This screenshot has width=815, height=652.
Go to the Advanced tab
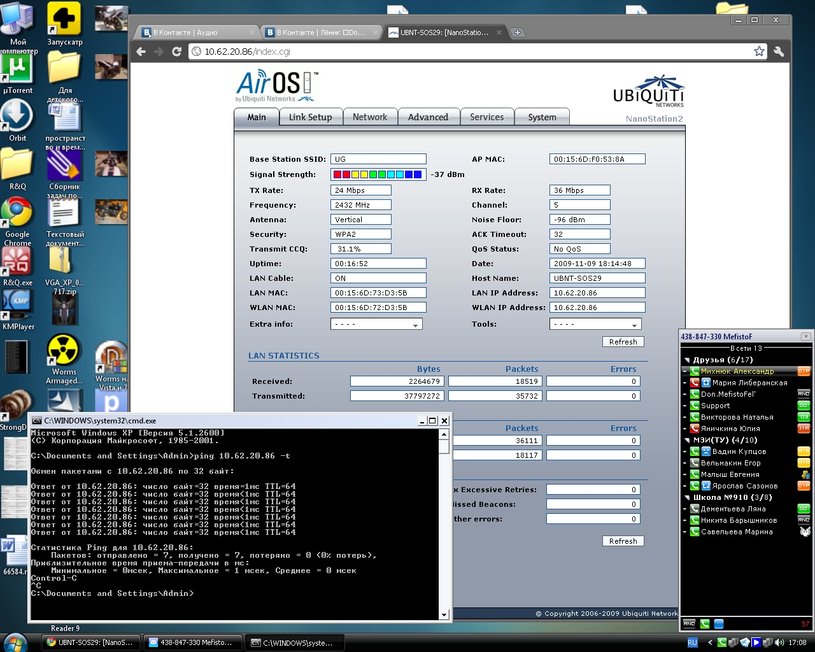click(x=429, y=117)
